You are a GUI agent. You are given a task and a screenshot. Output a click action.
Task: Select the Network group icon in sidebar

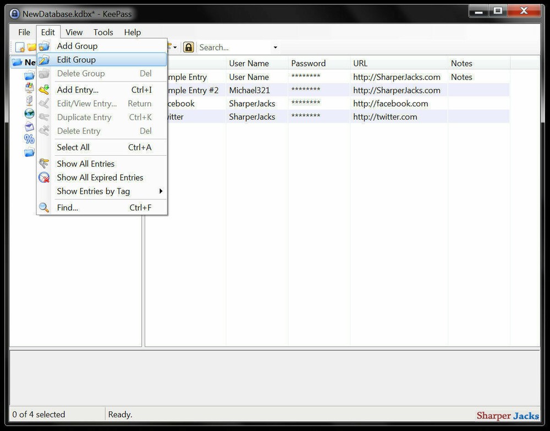coord(29,100)
